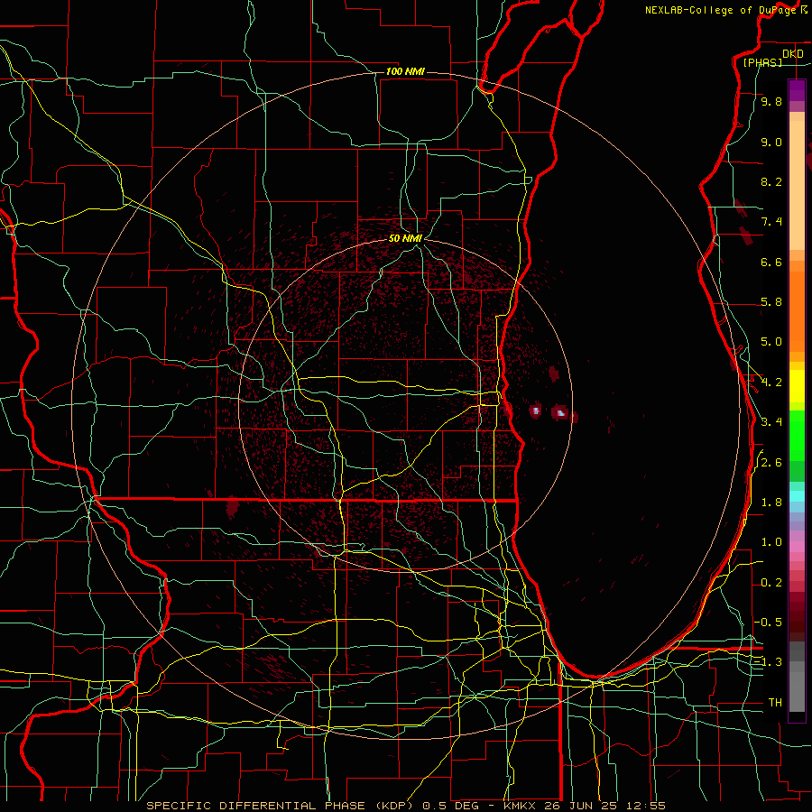Click the 3.4 value on the scale
The image size is (812, 812).
[x=771, y=422]
